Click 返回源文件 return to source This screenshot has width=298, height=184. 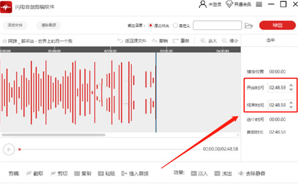[132, 41]
